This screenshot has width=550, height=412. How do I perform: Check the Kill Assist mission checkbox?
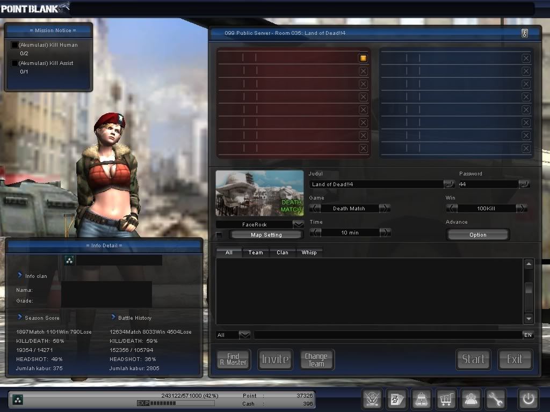click(15, 63)
